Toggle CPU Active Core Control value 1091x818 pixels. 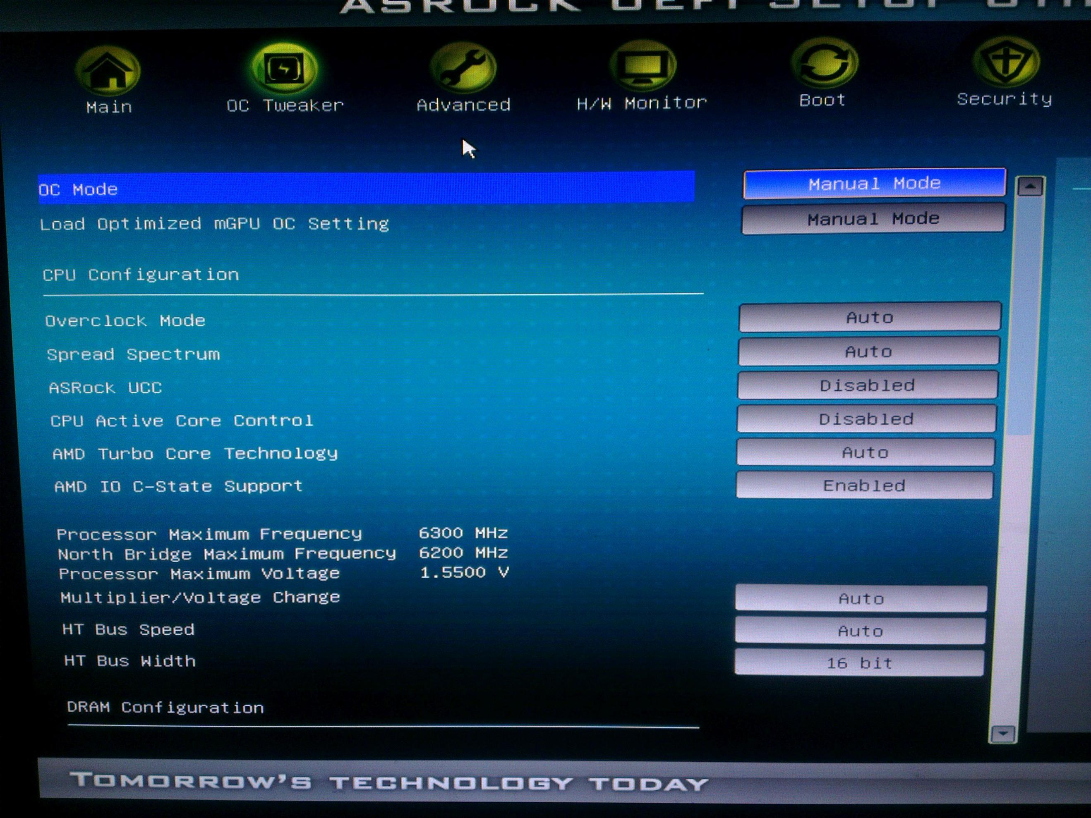(x=867, y=419)
